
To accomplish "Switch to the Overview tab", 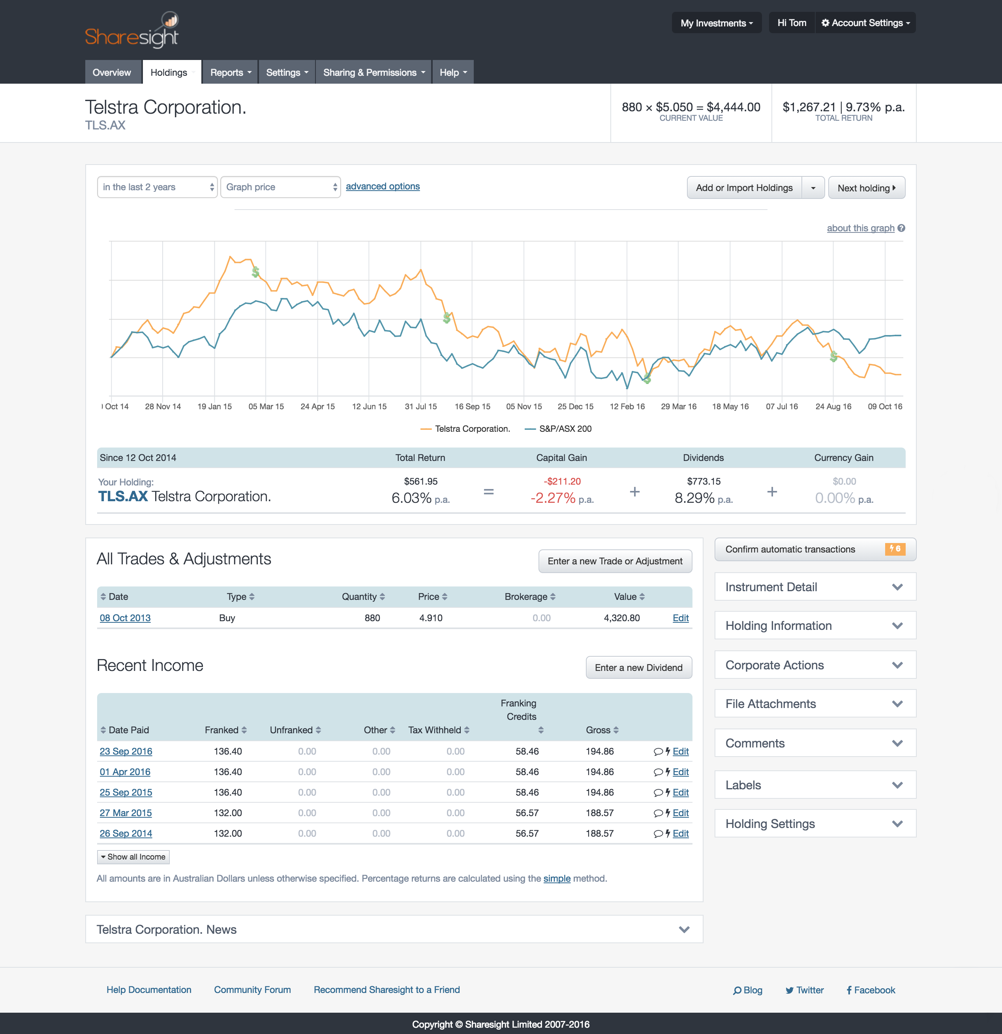I will (113, 72).
